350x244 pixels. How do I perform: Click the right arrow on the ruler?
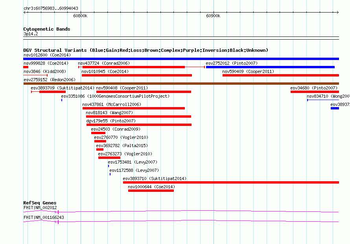[x=337, y=13]
